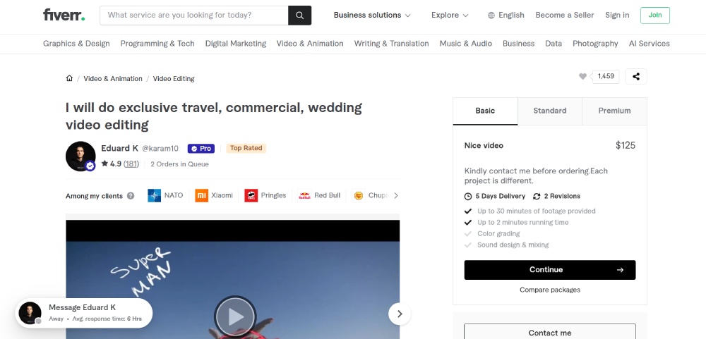Viewport: 706px width, 339px height.
Task: Click the Red Bull client logo
Action: (305, 196)
